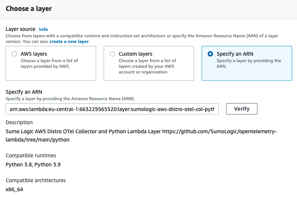Open the Info link beside Layer source

[x=43, y=29]
